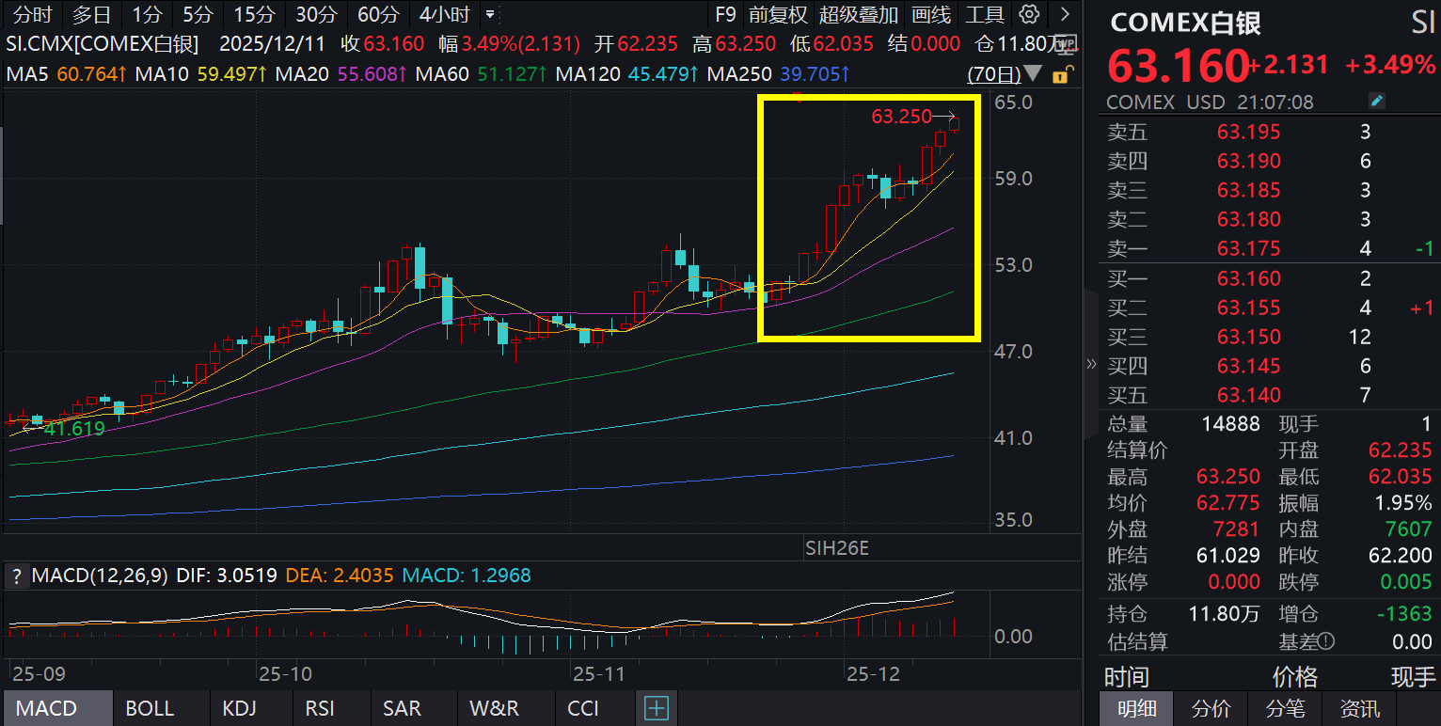The width and height of the screenshot is (1441, 726).
Task: Select the 15分 timeframe button
Action: tap(254, 14)
